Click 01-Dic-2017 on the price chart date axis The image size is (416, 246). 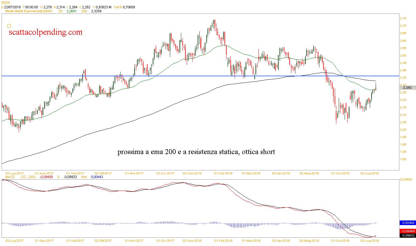click(x=165, y=173)
